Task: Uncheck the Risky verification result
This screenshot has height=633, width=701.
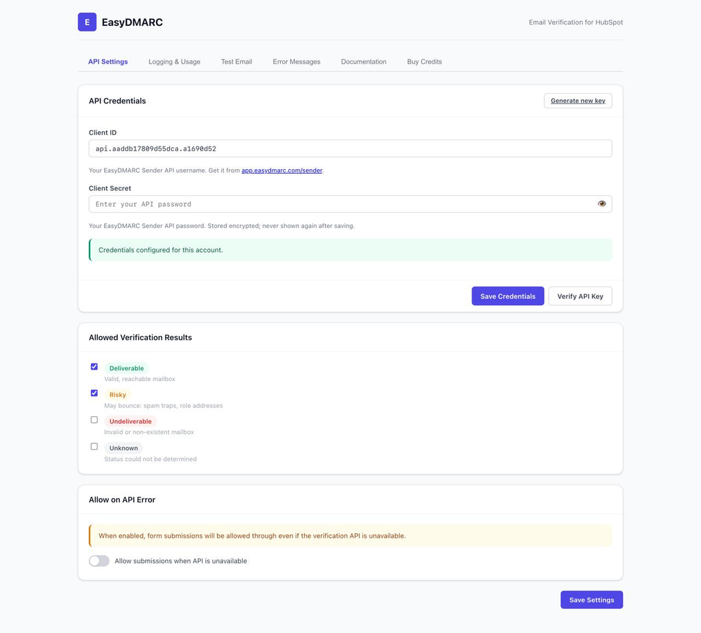Action: click(94, 393)
